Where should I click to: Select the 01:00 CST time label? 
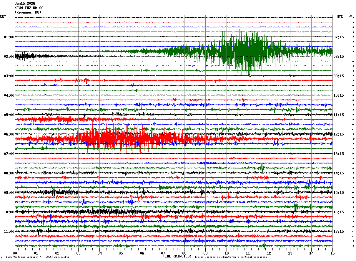coord(9,37)
